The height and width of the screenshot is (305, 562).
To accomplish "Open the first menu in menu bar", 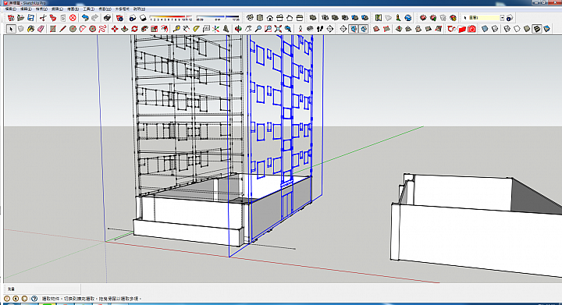I will pyautogui.click(x=10, y=9).
